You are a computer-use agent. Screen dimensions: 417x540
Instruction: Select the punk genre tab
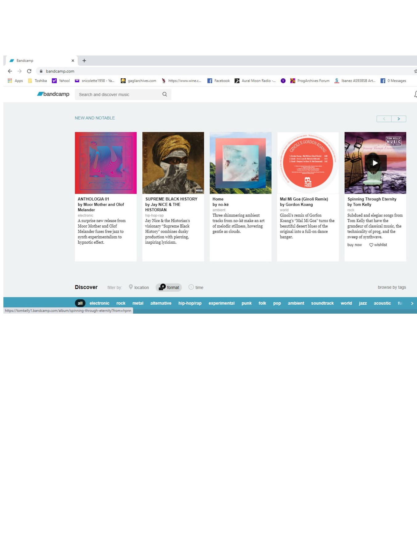coord(247,303)
